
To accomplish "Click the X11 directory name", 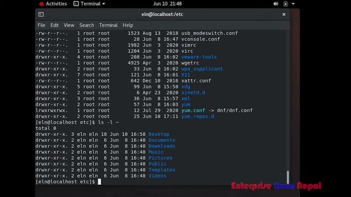I will pyautogui.click(x=186, y=75).
